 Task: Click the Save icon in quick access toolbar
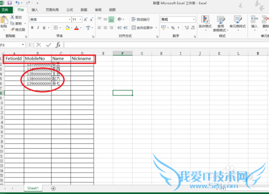[x=10, y=3]
